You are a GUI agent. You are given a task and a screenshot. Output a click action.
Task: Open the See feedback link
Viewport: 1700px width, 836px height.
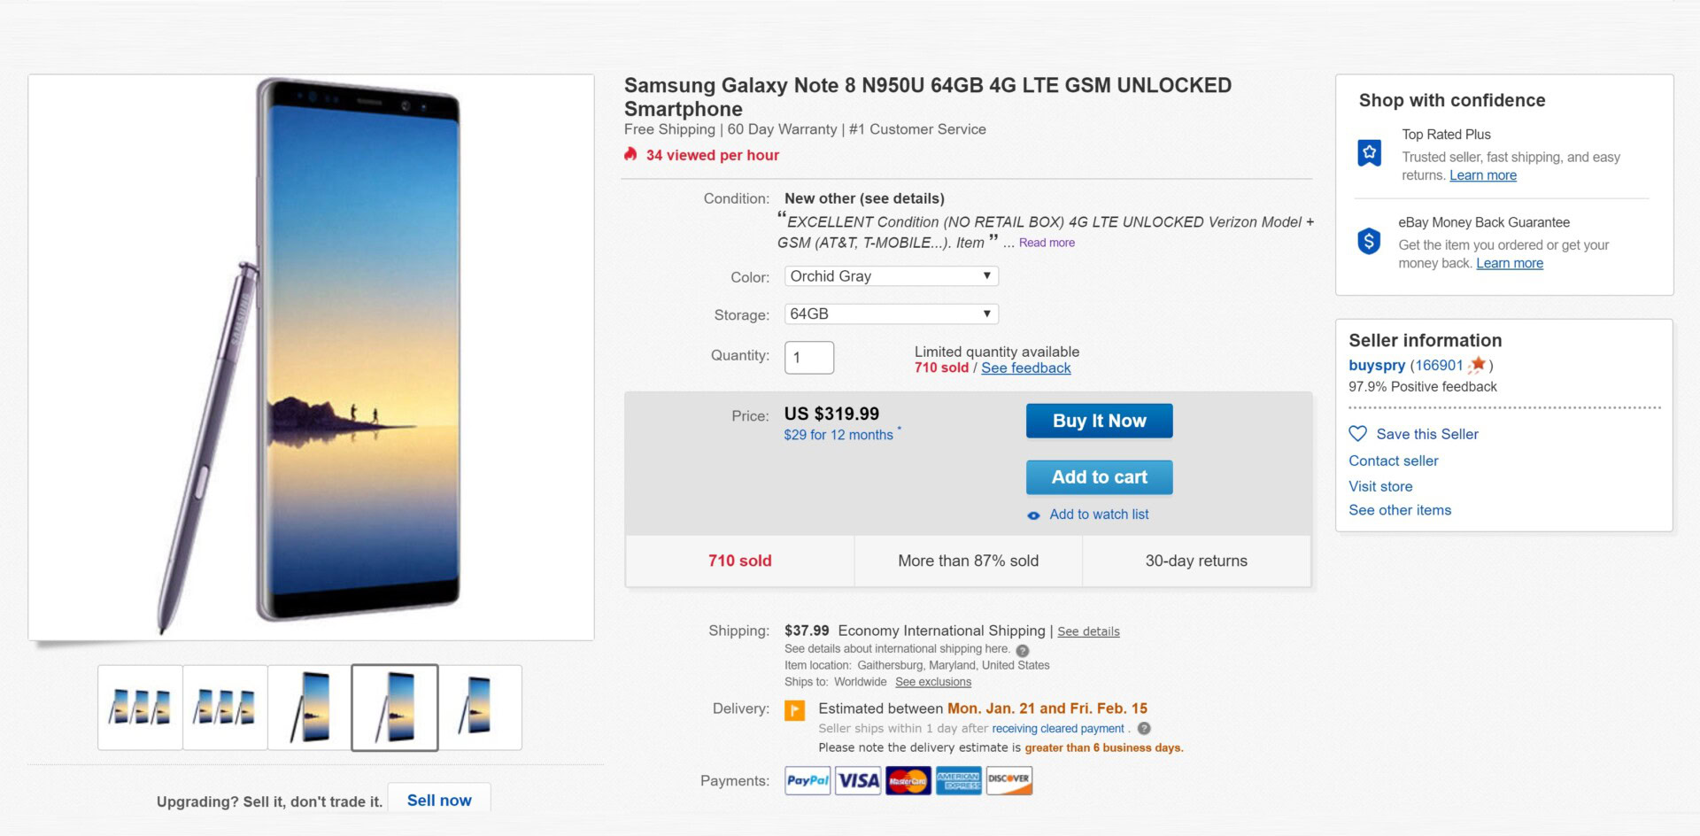pyautogui.click(x=1025, y=368)
